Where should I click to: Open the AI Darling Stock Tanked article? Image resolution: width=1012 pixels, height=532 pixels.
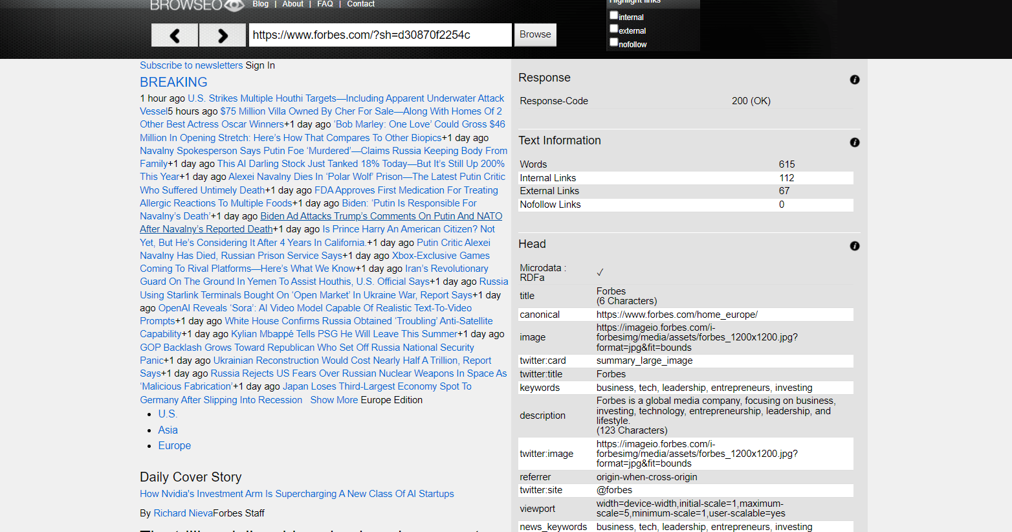pos(360,164)
